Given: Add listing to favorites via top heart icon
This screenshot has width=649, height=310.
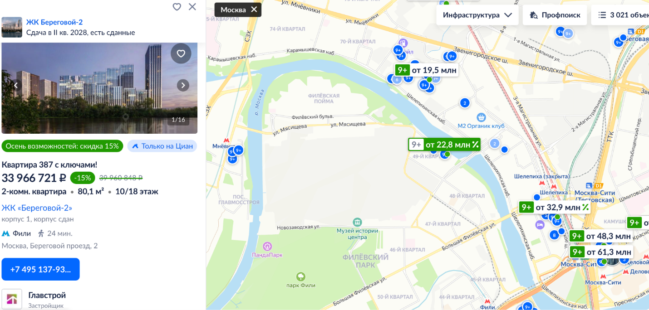Looking at the screenshot, I should [x=177, y=7].
